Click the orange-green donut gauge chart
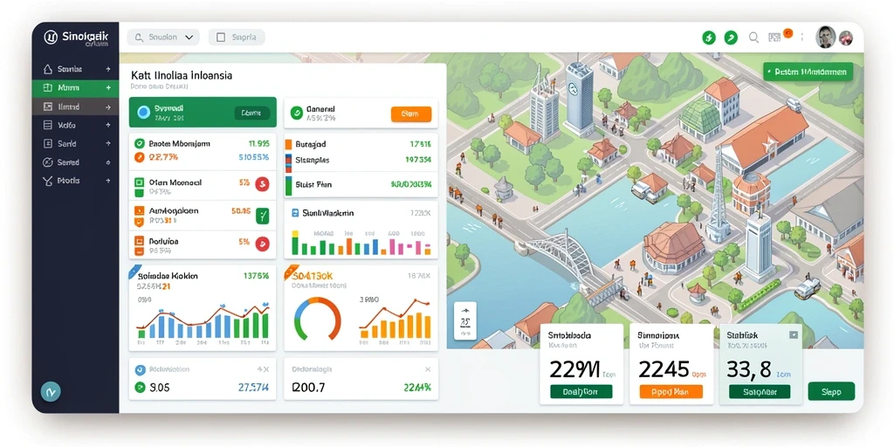Image resolution: width=894 pixels, height=447 pixels. (318, 320)
